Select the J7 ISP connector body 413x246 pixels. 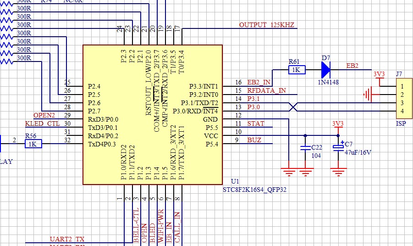pos(404,98)
